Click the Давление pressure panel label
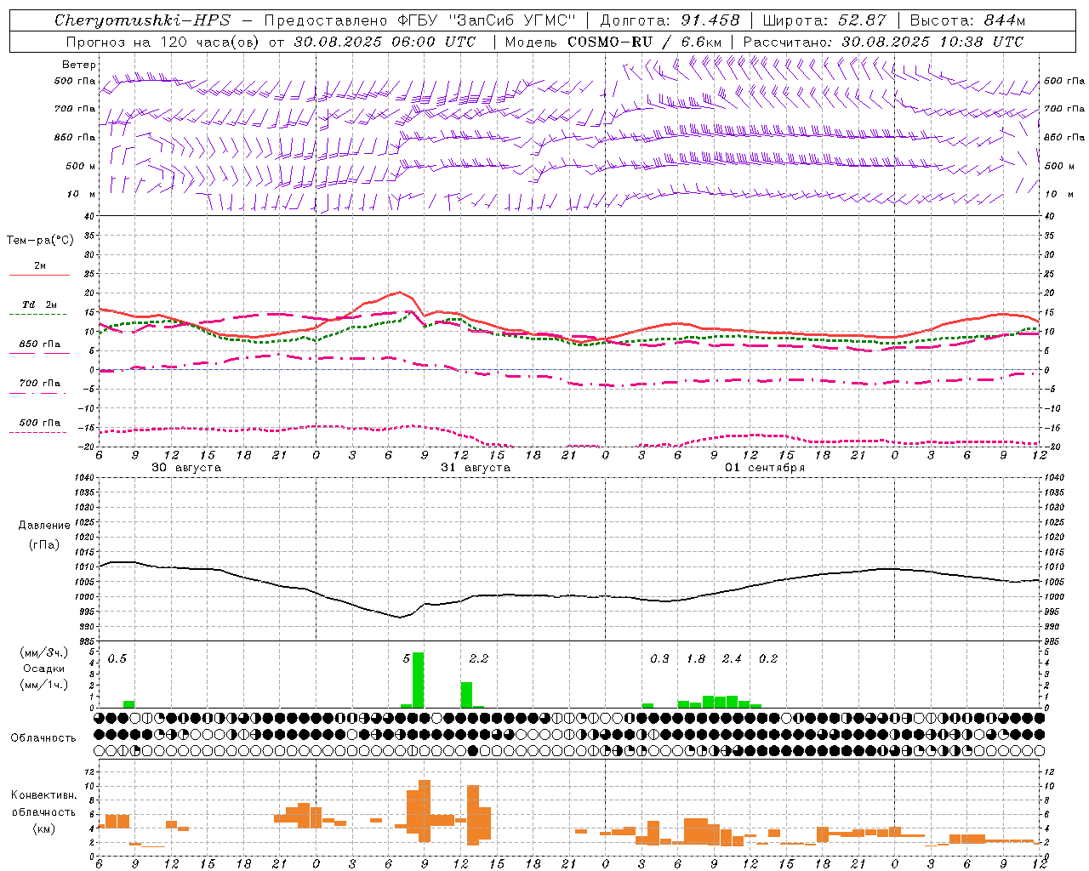The height and width of the screenshot is (871, 1089). pos(44,526)
